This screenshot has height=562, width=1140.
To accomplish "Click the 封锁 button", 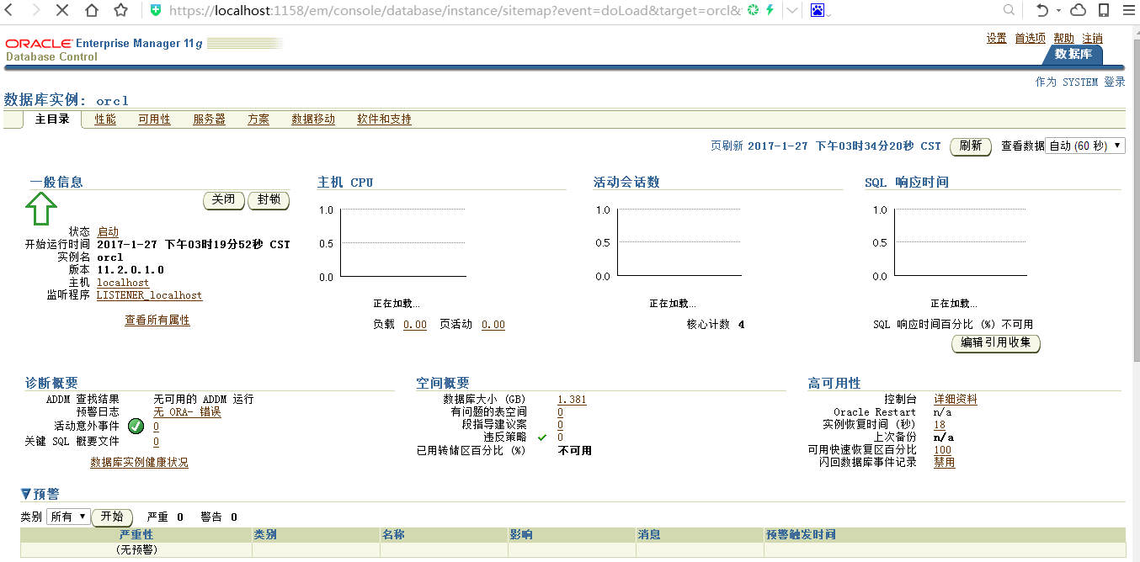I will coord(269,200).
